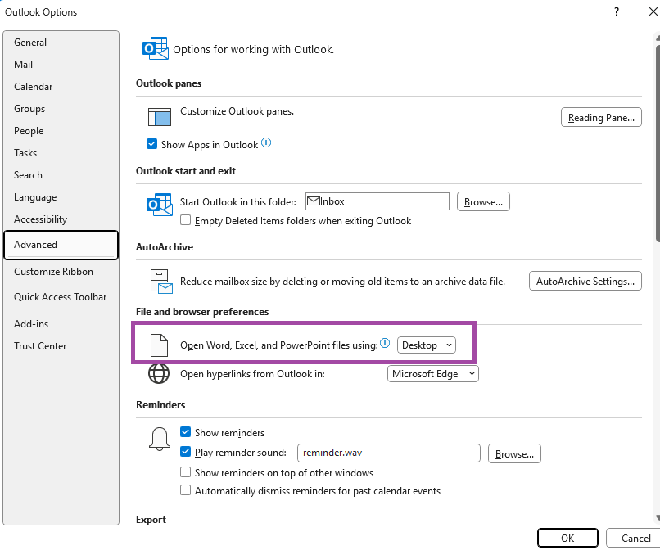Click the Outlook logo icon beside the options heading
The width and height of the screenshot is (660, 550).
click(x=156, y=48)
